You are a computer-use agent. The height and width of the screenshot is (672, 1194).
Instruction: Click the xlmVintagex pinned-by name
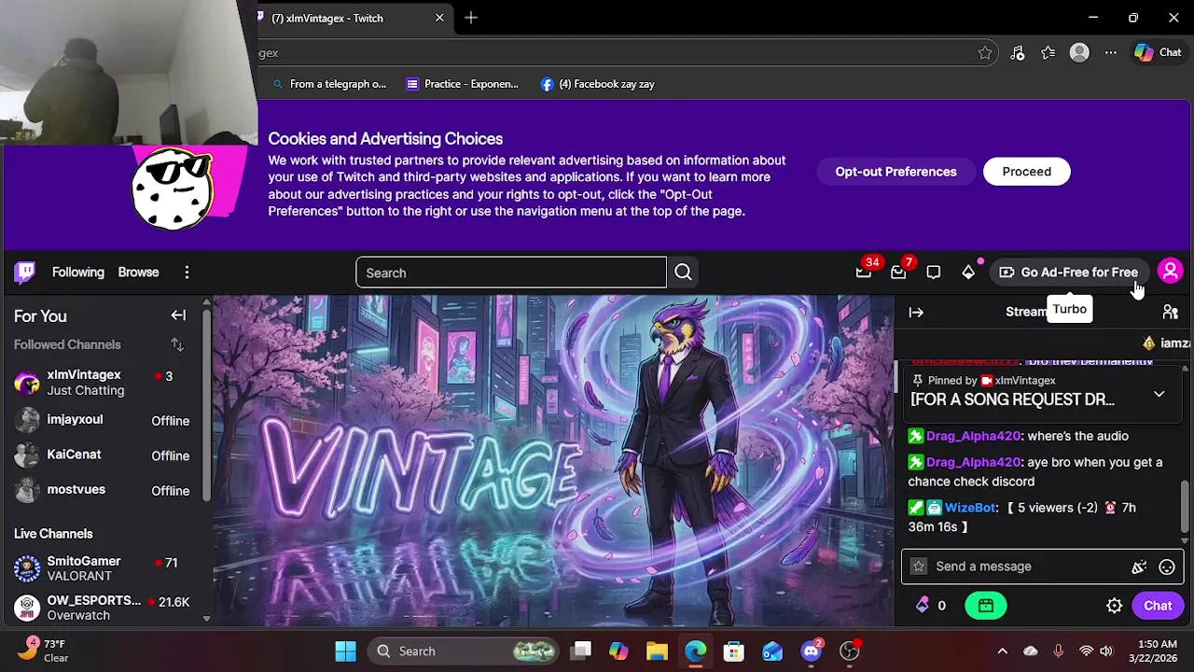tap(1025, 381)
